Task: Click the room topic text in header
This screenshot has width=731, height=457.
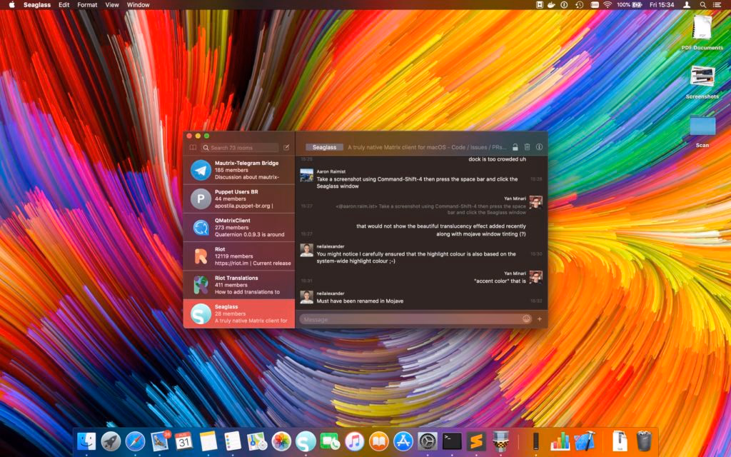Action: coord(427,147)
